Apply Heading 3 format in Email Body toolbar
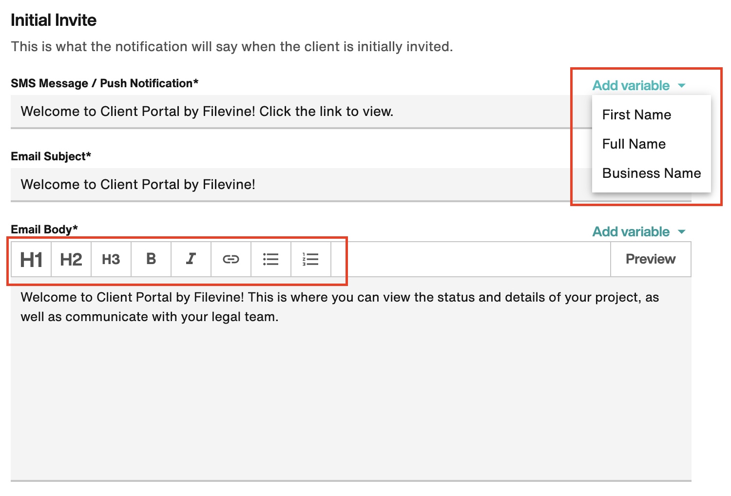The height and width of the screenshot is (496, 731). coord(111,259)
